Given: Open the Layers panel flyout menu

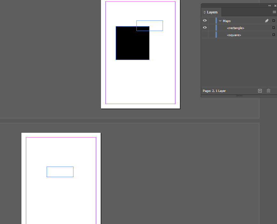Looking at the screenshot, I should point(274,12).
